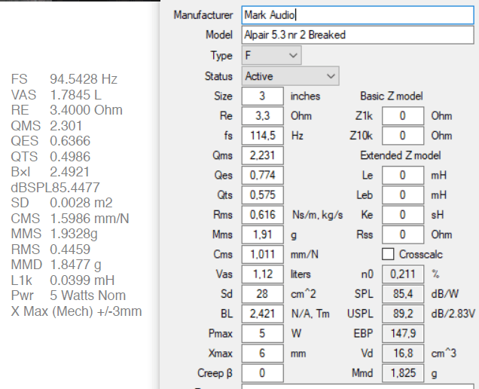Viewport: 479px width, 389px height.
Task: Click the EBP value 147,9
Action: coord(403,333)
